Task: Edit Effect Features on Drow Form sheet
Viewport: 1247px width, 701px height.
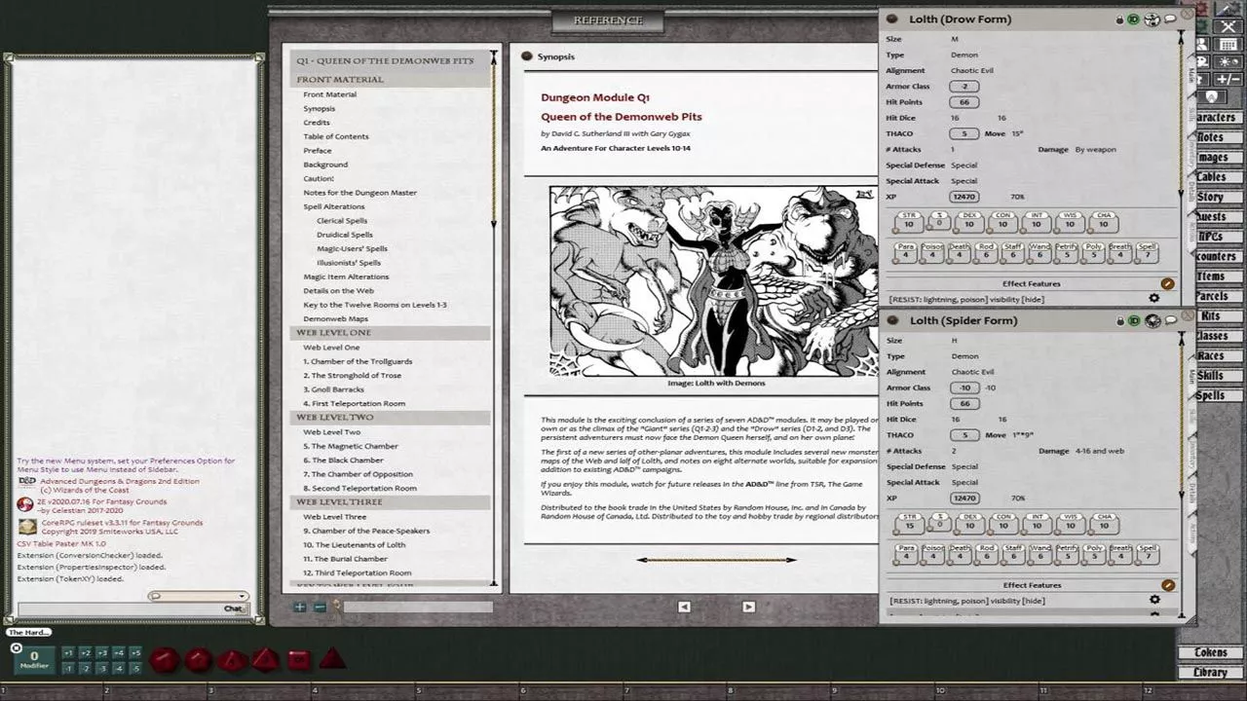Action: pos(1167,284)
